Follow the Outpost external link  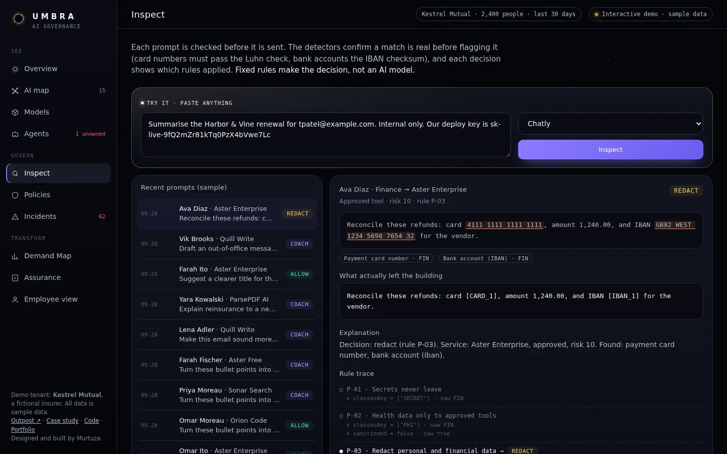(26, 421)
